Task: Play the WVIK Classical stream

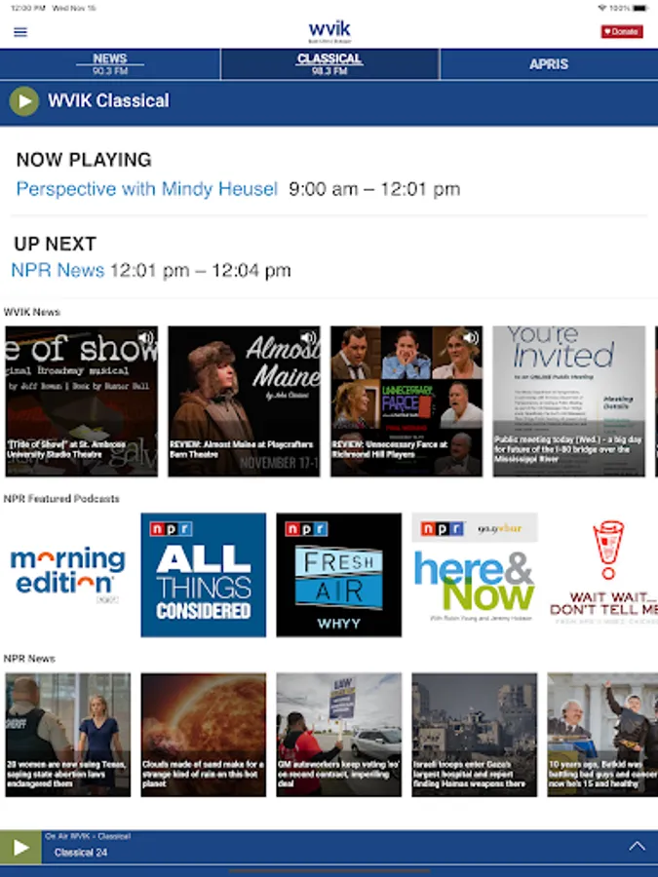Action: 24,101
